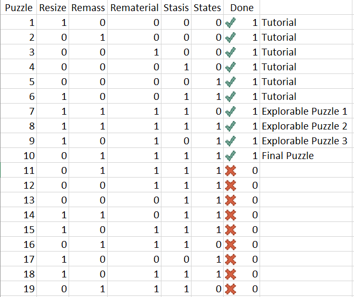The height and width of the screenshot is (297, 354).
Task: Select the Remass column header cell
Action: point(88,8)
